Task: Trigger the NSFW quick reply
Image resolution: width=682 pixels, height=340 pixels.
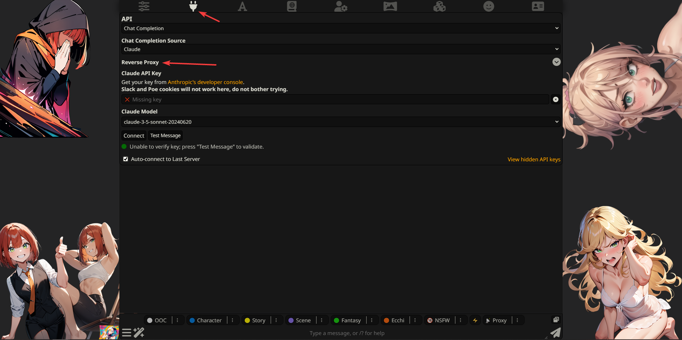Action: (x=439, y=320)
